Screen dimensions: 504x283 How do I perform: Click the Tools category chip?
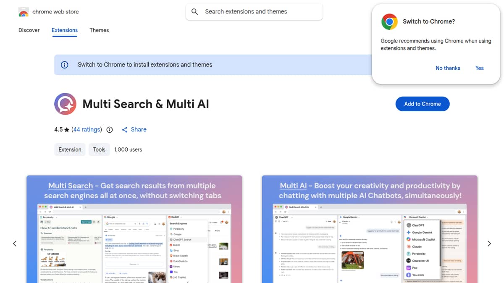tap(99, 149)
